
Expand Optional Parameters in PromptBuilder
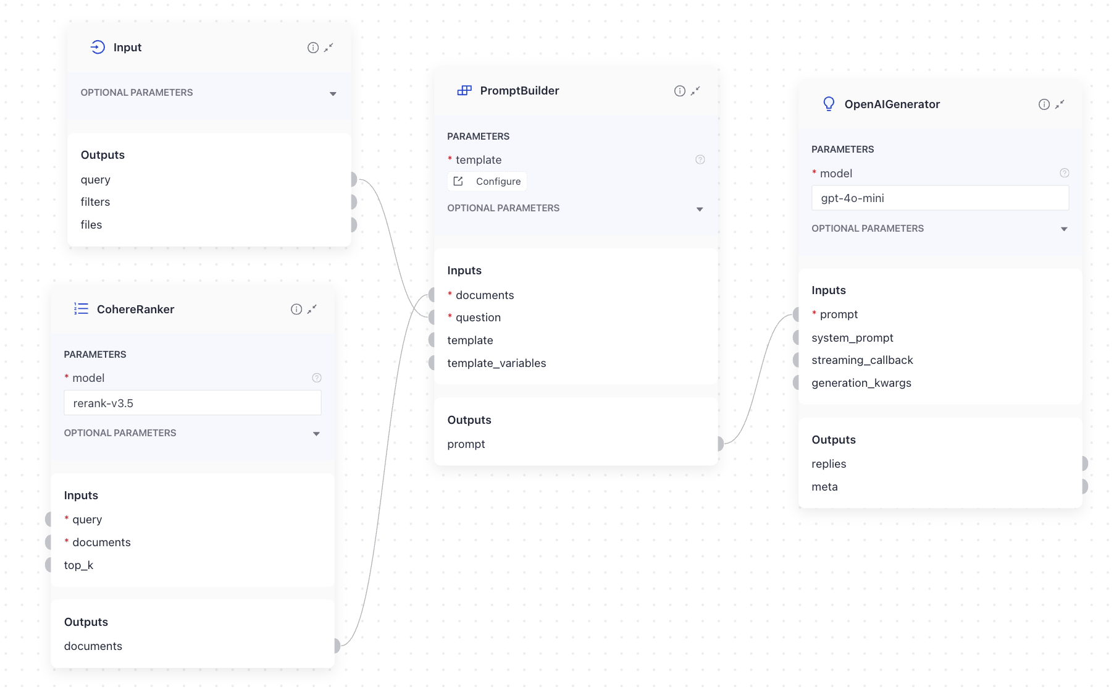pyautogui.click(x=700, y=209)
